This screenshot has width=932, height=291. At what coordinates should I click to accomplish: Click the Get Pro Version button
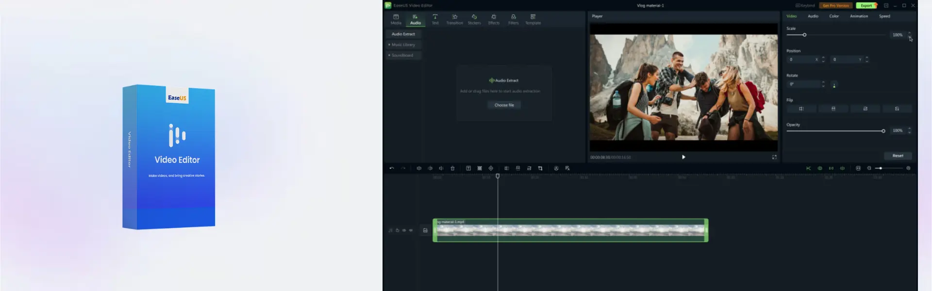tap(835, 5)
